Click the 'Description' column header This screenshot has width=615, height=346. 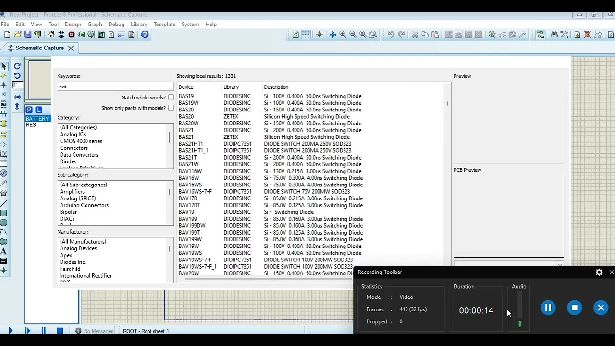click(x=276, y=87)
